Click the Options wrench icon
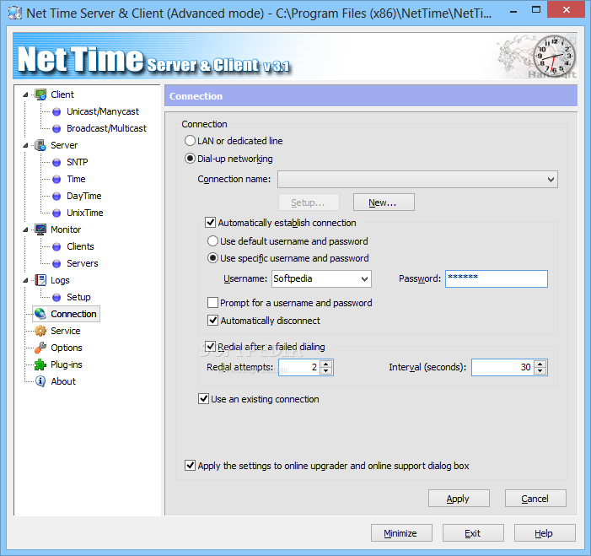This screenshot has height=556, width=591. (40, 348)
